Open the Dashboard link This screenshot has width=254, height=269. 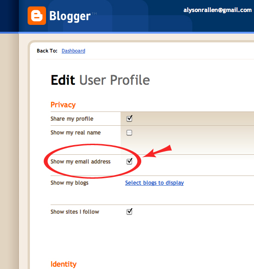pos(73,51)
